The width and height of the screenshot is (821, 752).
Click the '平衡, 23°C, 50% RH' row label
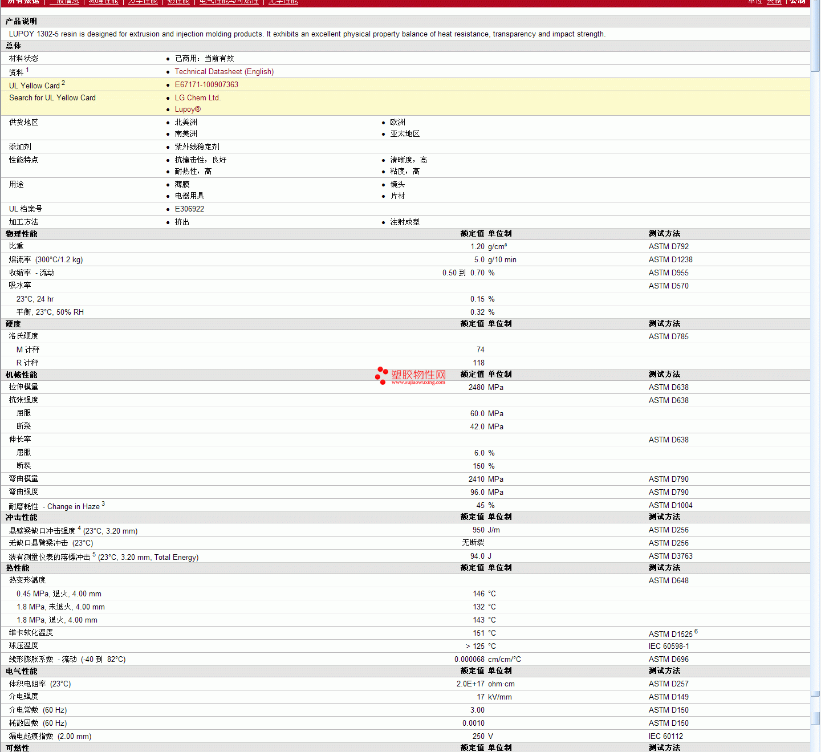[x=50, y=312]
